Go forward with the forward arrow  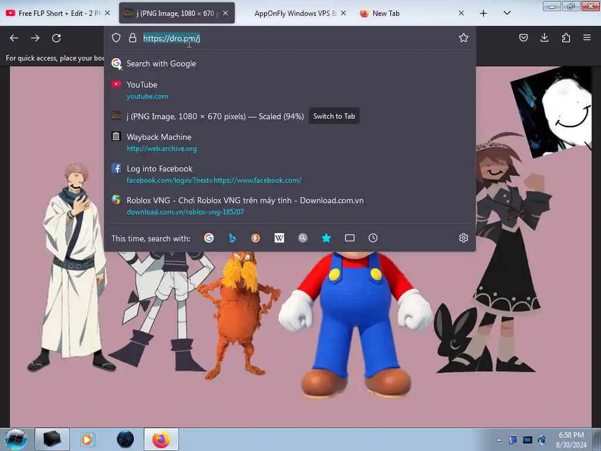point(35,38)
